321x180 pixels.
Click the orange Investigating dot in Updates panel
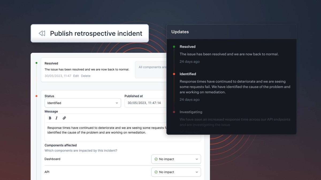tap(174, 112)
